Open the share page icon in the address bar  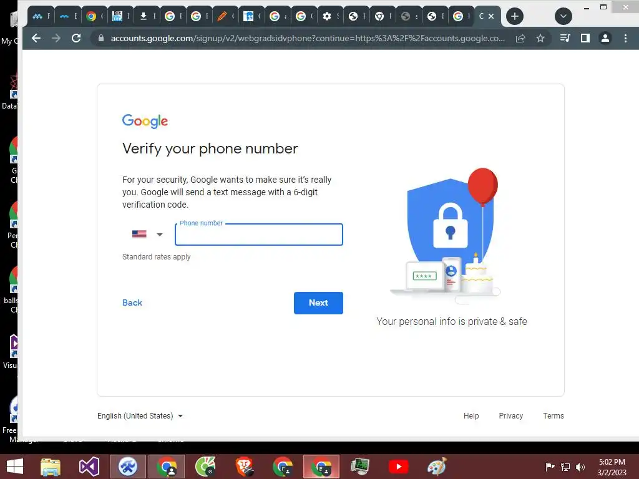[520, 38]
